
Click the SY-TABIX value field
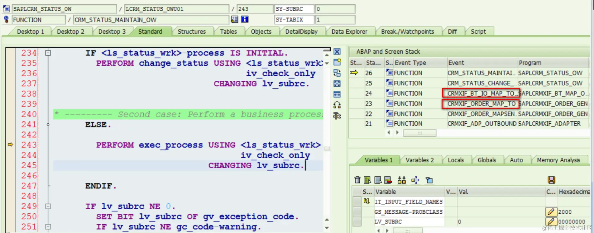click(335, 20)
